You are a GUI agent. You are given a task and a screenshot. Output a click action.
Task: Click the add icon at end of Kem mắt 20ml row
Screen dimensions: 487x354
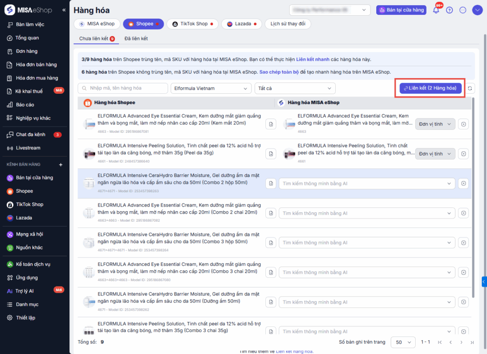point(463,124)
